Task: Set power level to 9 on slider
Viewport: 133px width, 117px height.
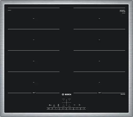Action: click(84, 108)
